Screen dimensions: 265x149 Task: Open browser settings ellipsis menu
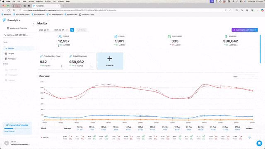click(258, 10)
